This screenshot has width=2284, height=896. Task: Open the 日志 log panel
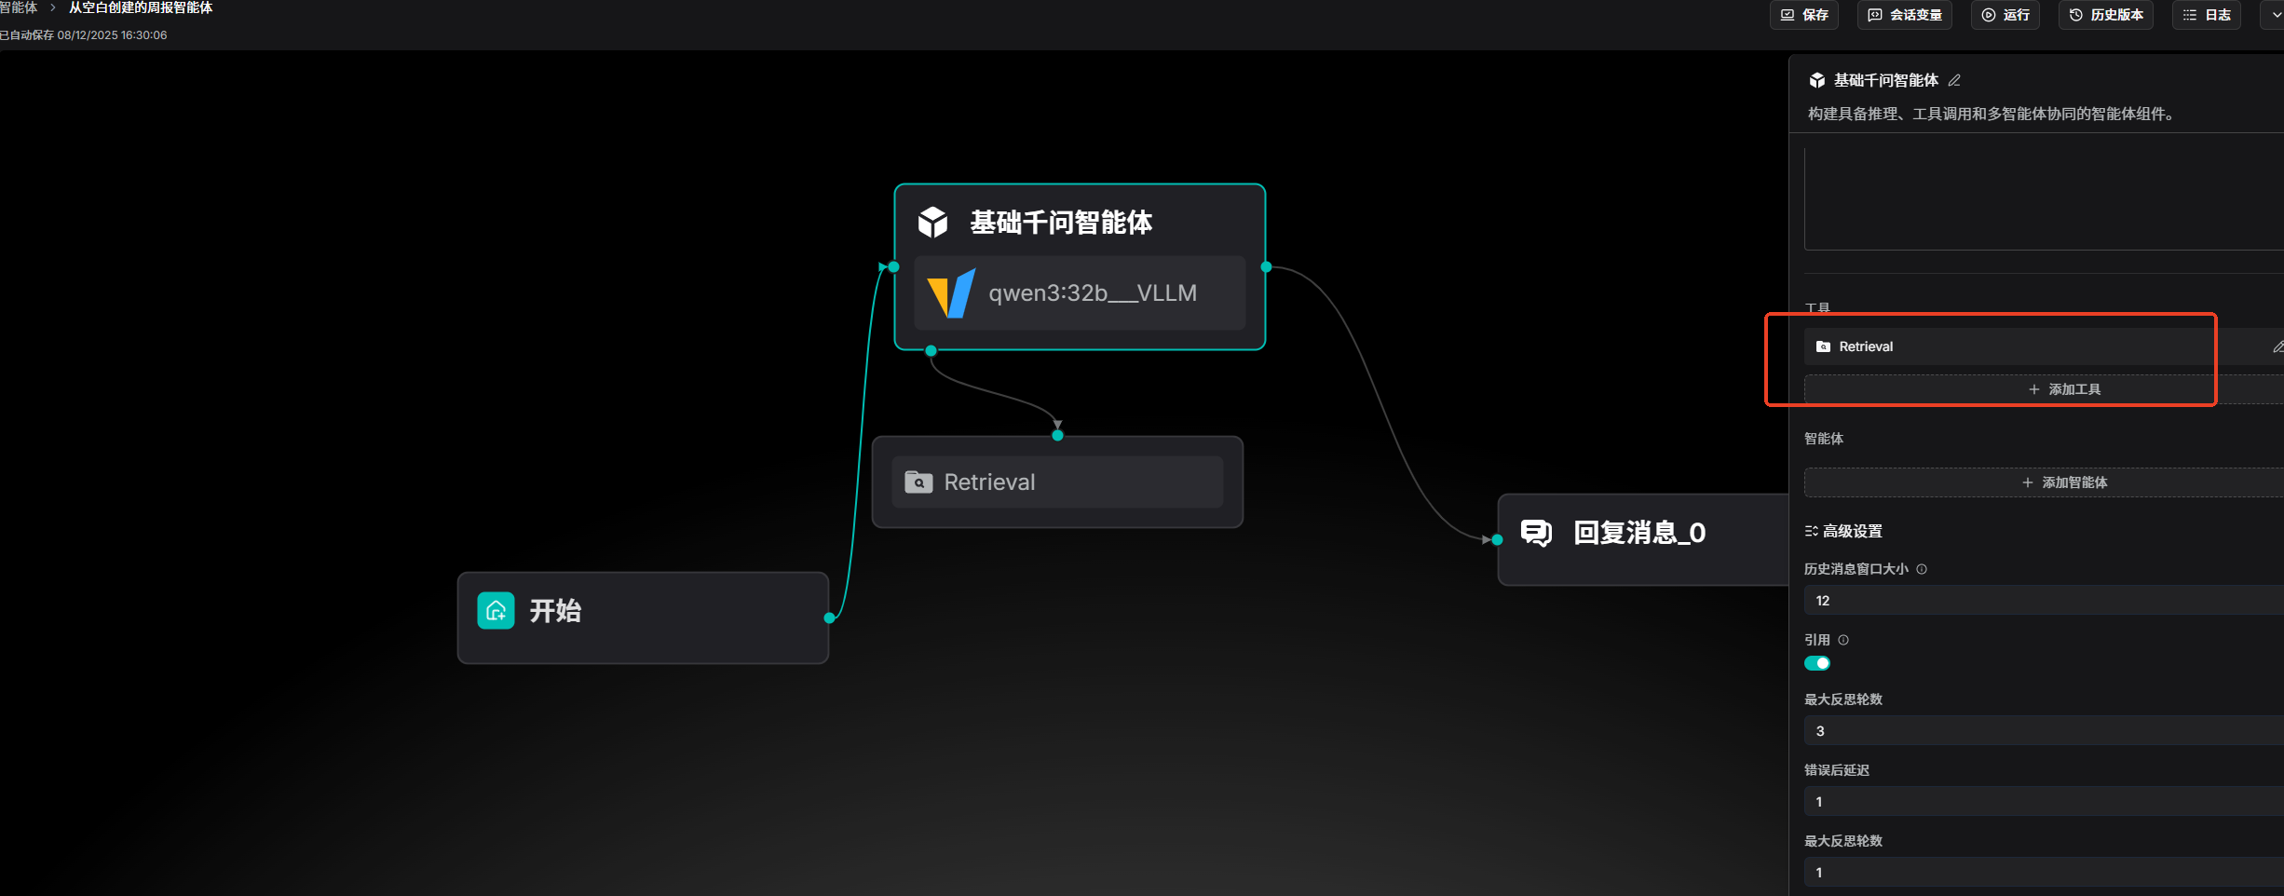point(2207,15)
